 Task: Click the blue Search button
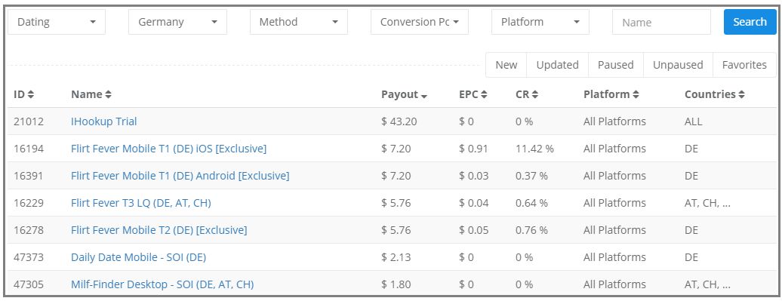click(750, 22)
